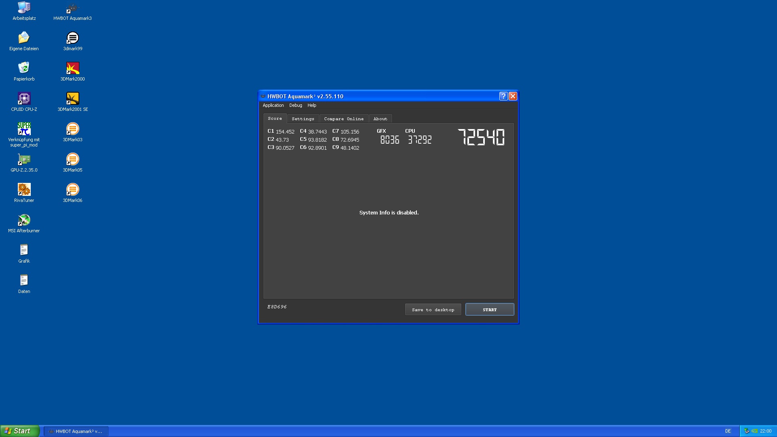Click the first system tray icon left of NVIDIA
This screenshot has height=437, width=777.
[x=747, y=431]
